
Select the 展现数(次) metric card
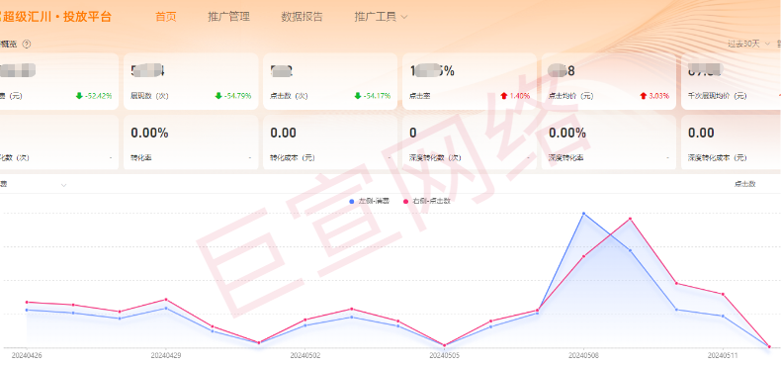tap(191, 81)
